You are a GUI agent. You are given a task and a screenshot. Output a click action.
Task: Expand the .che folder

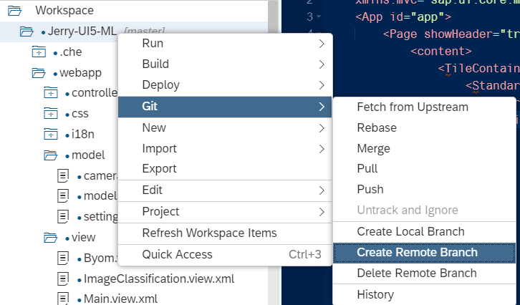click(39, 52)
